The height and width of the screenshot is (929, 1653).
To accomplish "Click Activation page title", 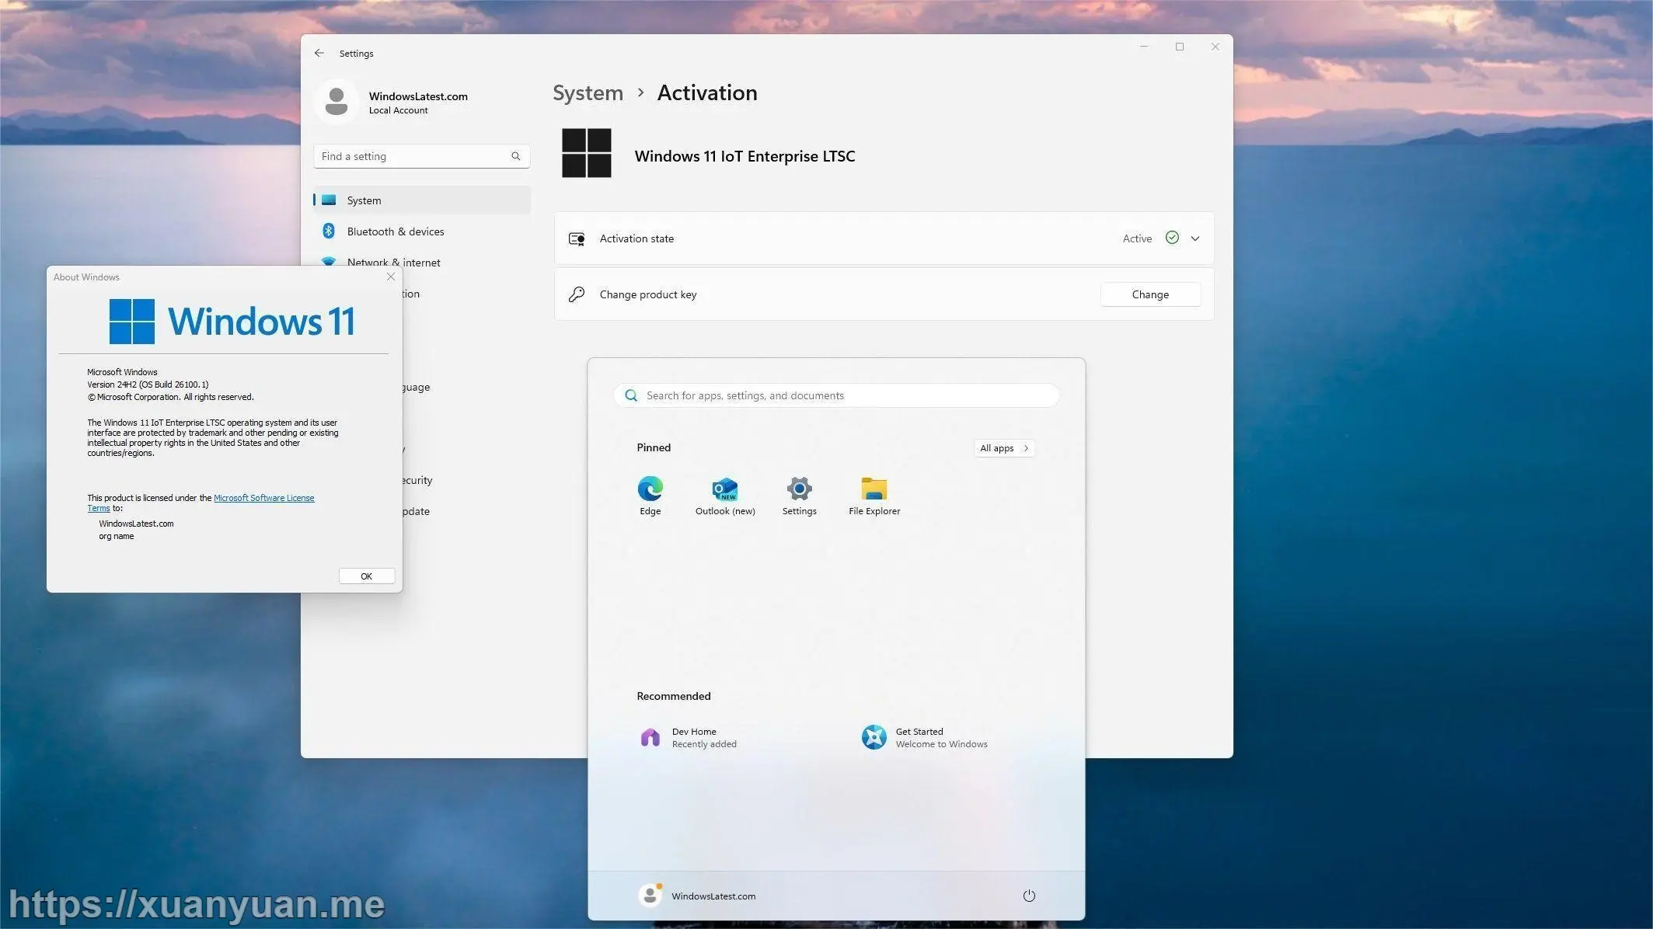I will tap(707, 92).
